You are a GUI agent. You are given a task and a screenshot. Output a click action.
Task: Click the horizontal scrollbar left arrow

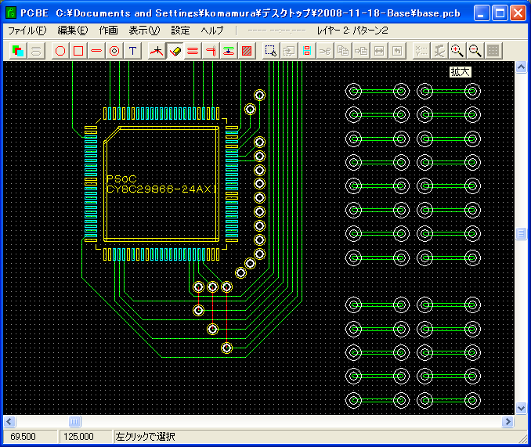click(x=9, y=422)
